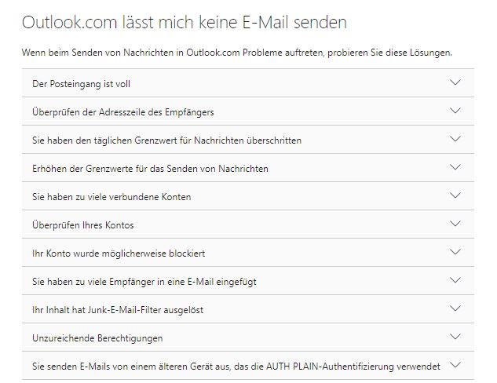
Task: Click chevron icon beside 'Erhöhen der Grenzwerte'
Action: tap(455, 167)
